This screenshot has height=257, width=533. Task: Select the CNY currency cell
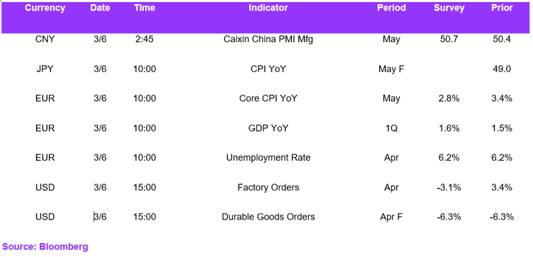(45, 39)
